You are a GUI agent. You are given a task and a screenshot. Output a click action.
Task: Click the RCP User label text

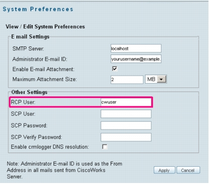pos(23,102)
